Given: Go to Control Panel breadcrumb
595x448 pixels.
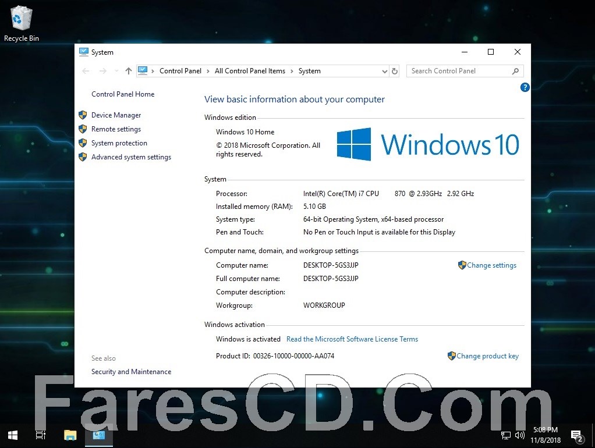Looking at the screenshot, I should 180,71.
